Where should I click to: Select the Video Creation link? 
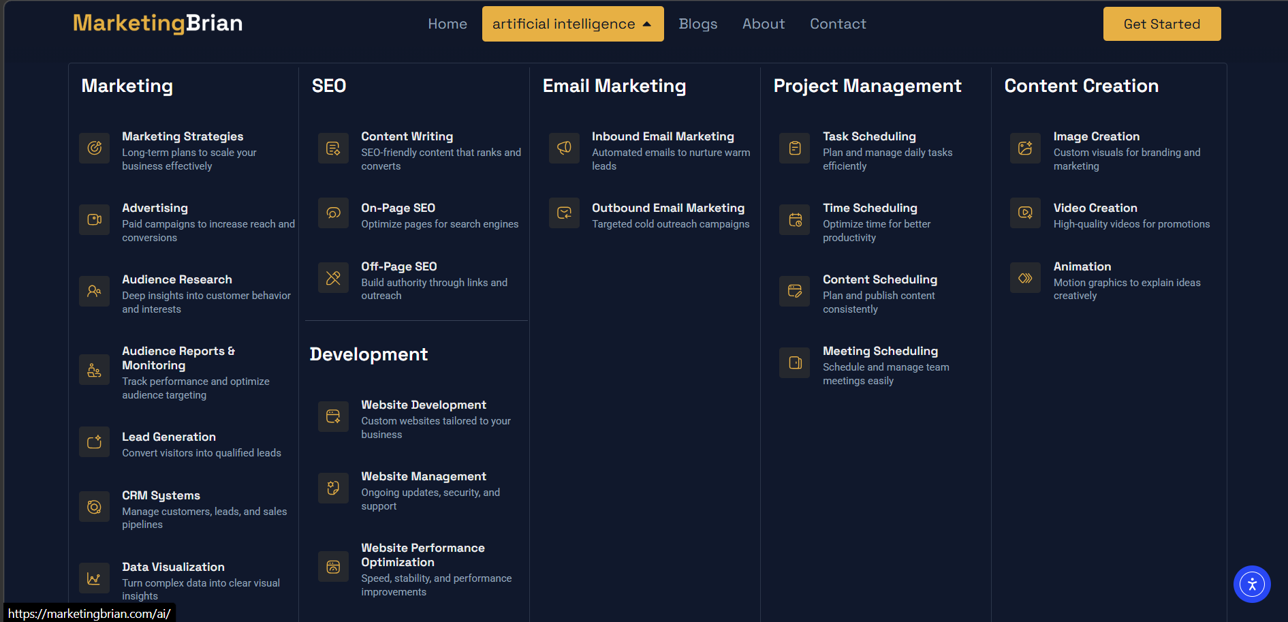(x=1095, y=208)
